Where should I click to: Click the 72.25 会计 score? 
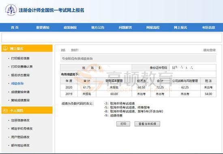pyautogui.click(x=160, y=87)
